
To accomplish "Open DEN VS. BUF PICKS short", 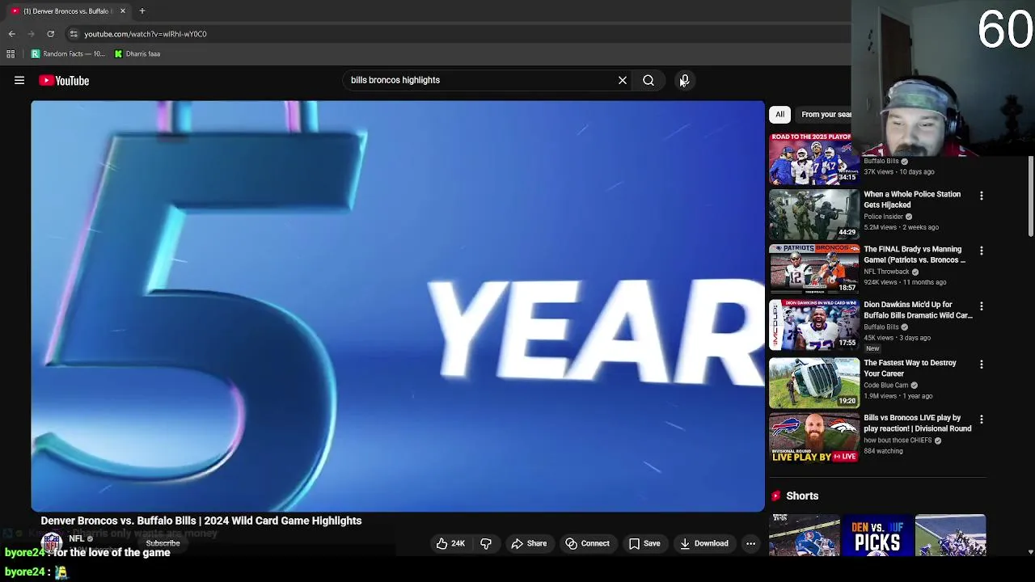I will [877, 535].
